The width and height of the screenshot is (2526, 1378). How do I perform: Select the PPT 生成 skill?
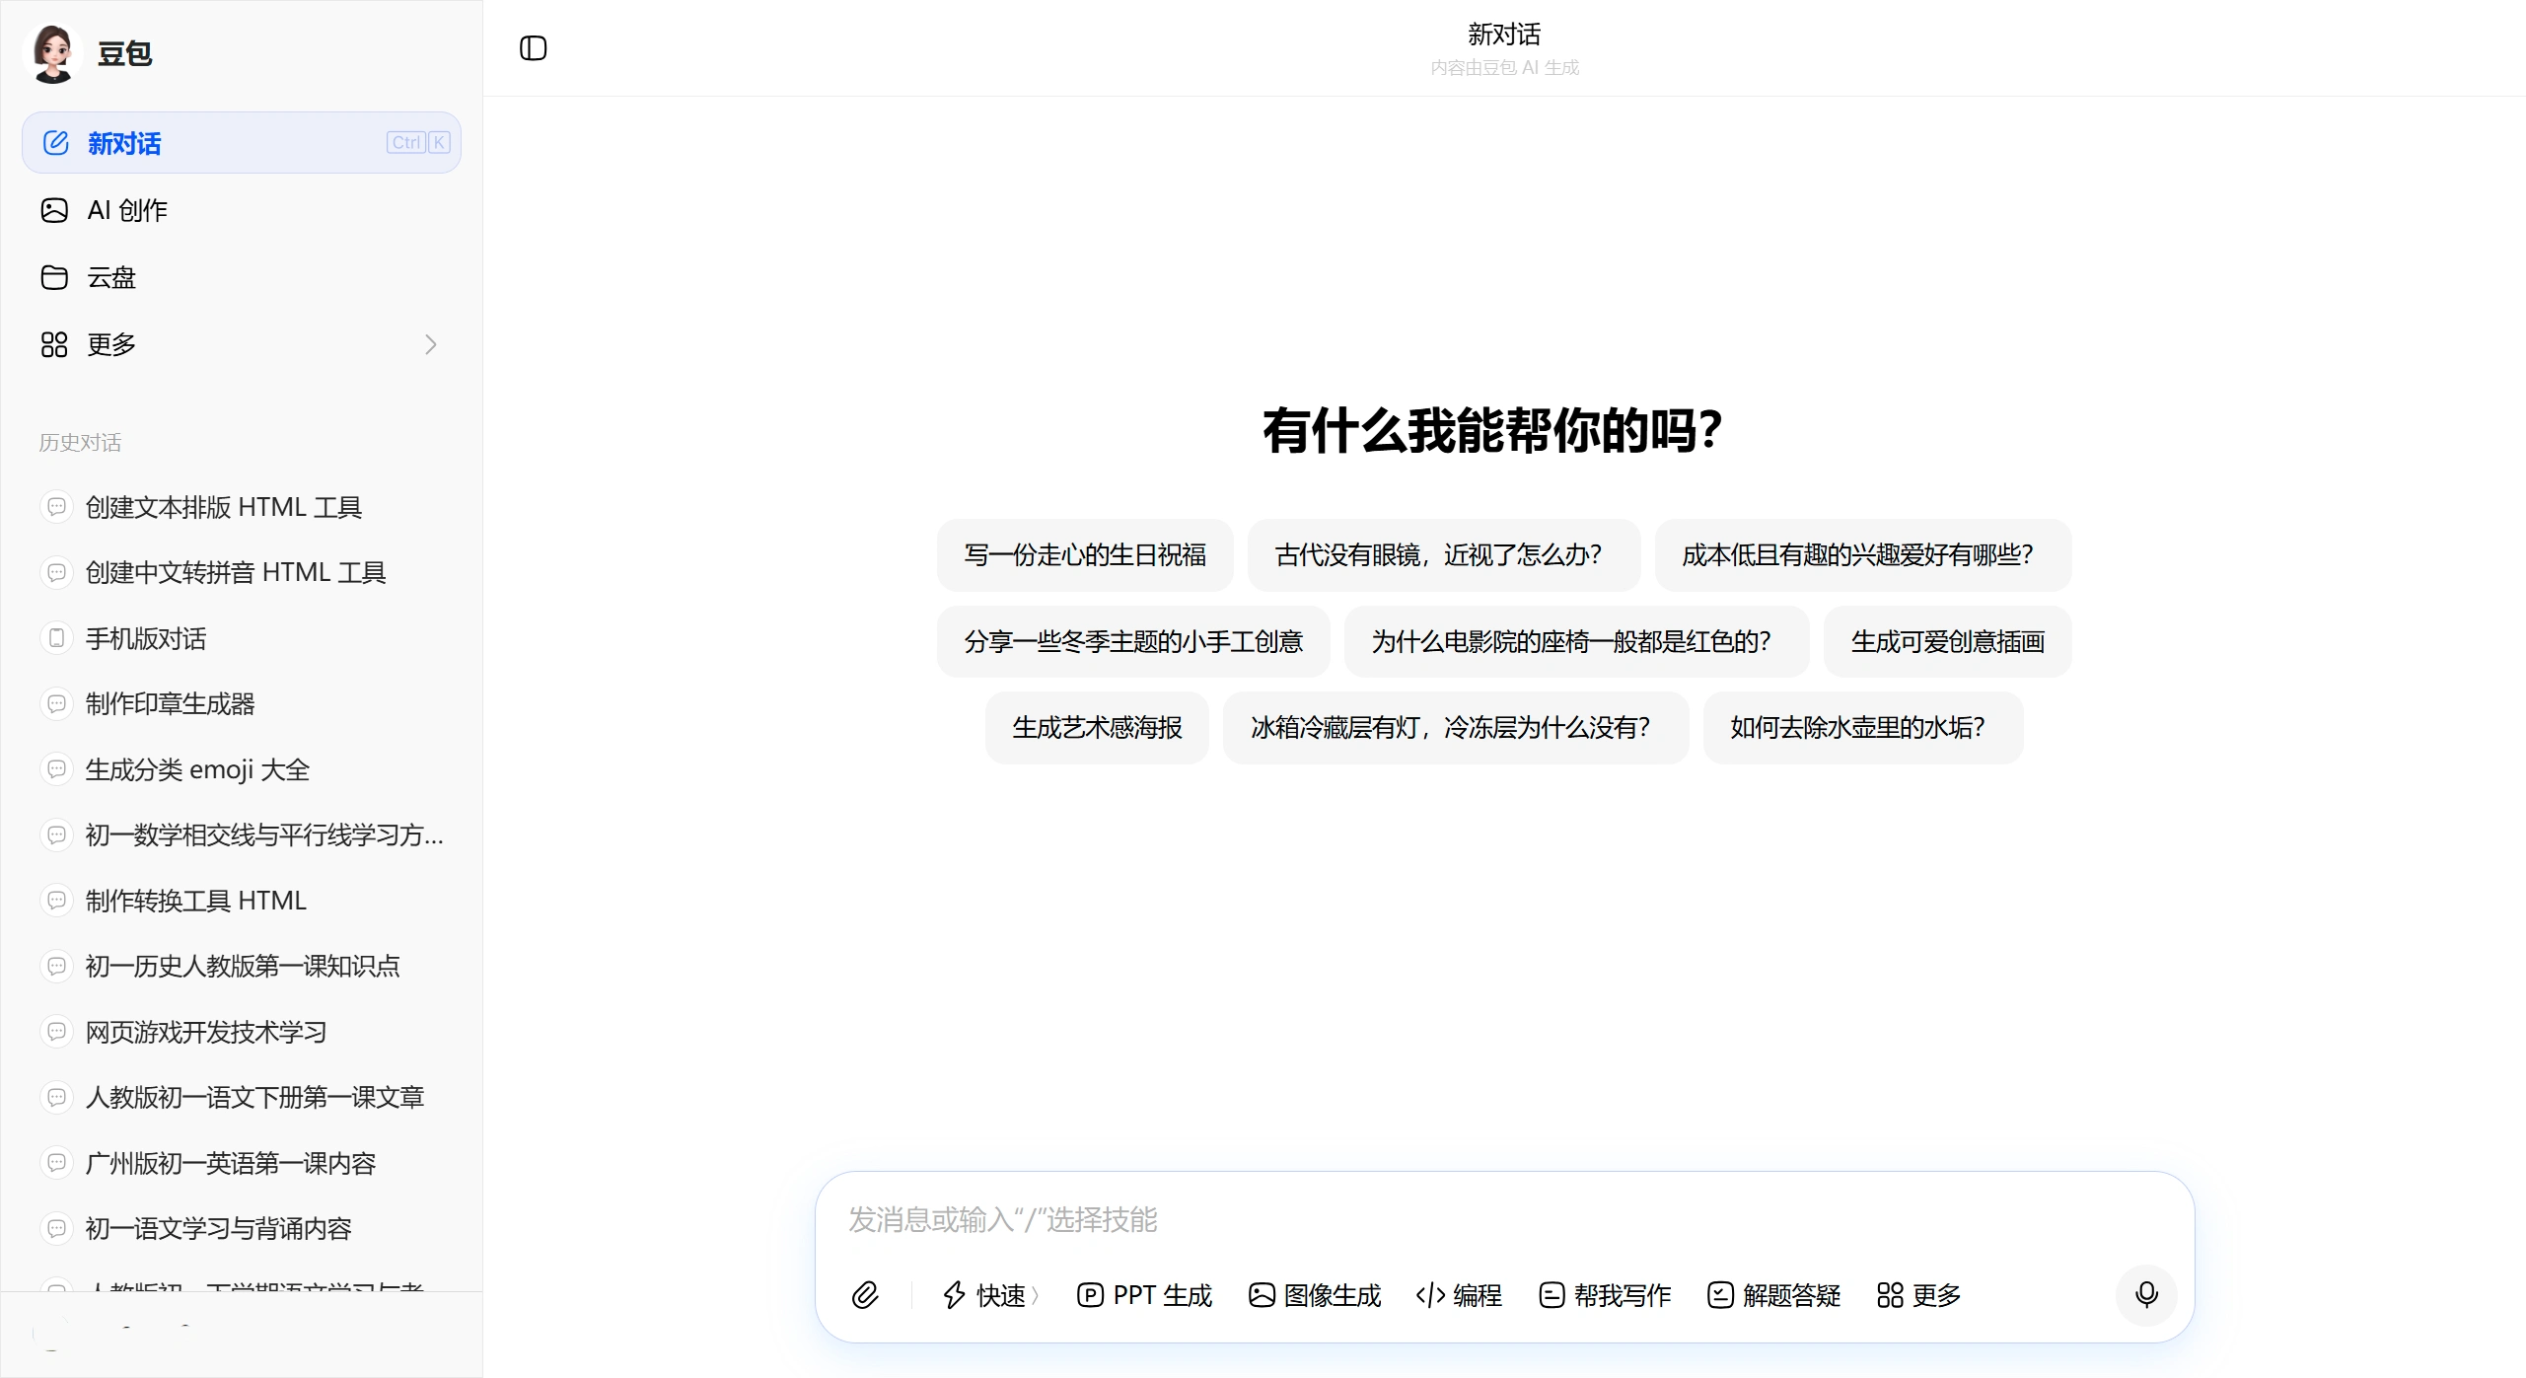click(x=1144, y=1295)
